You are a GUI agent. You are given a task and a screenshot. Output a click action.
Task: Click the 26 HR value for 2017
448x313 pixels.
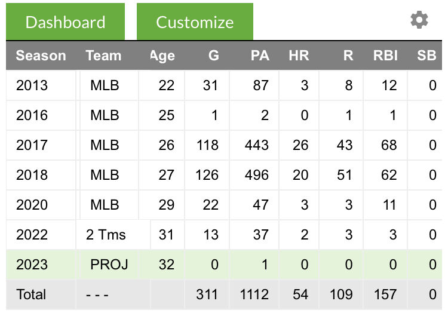pyautogui.click(x=300, y=145)
